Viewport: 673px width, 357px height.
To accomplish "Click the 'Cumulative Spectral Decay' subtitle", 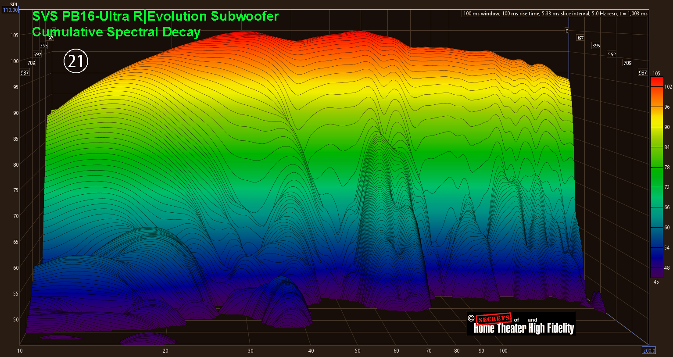I will click(x=116, y=32).
